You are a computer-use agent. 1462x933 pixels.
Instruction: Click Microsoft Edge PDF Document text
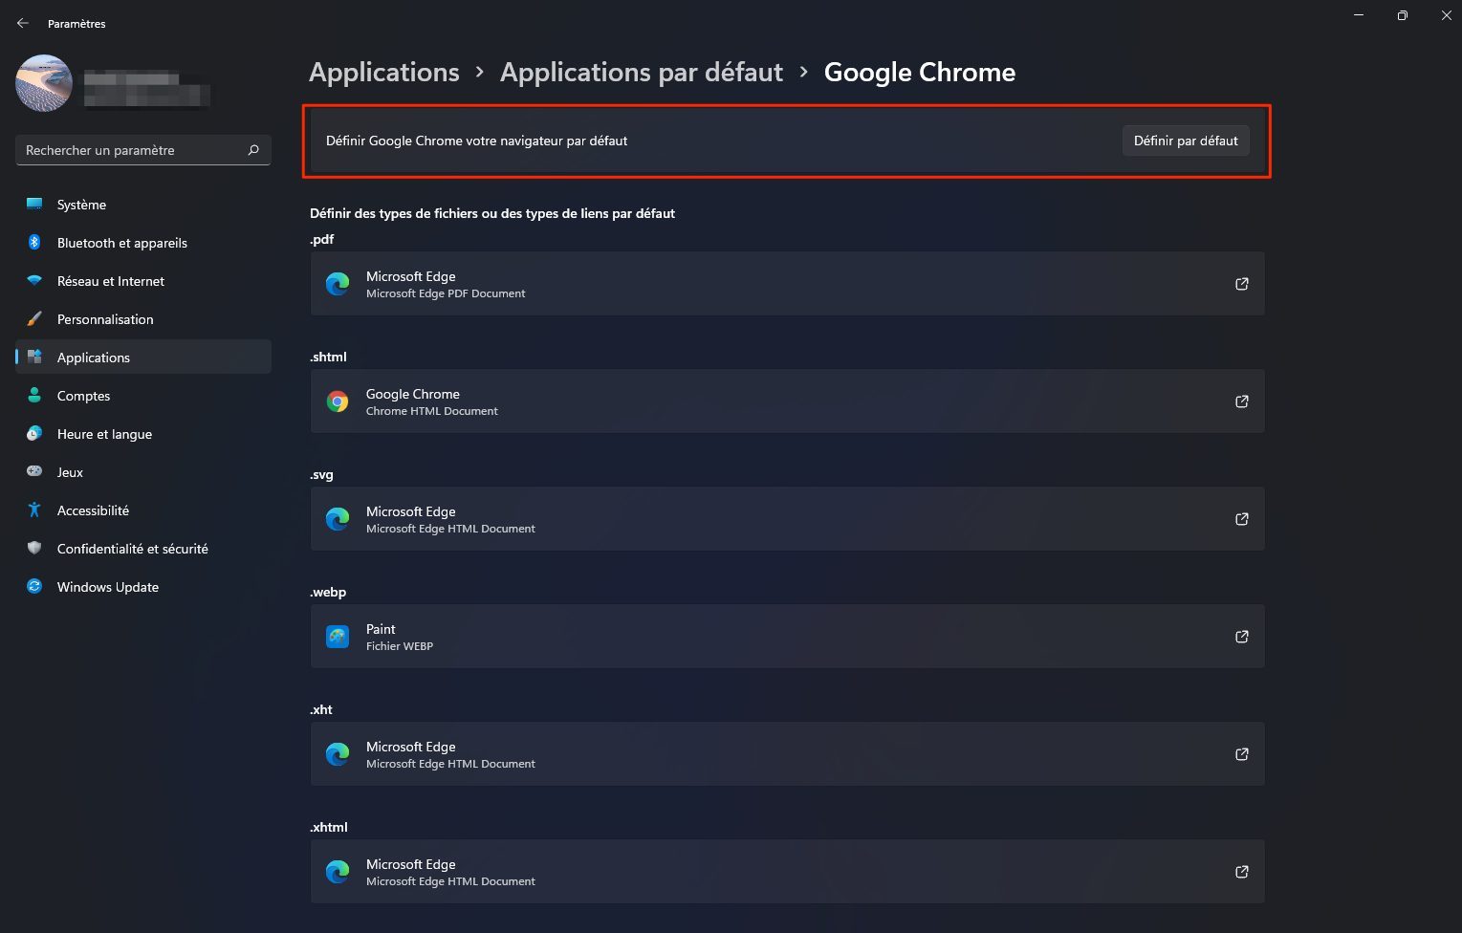[446, 293]
